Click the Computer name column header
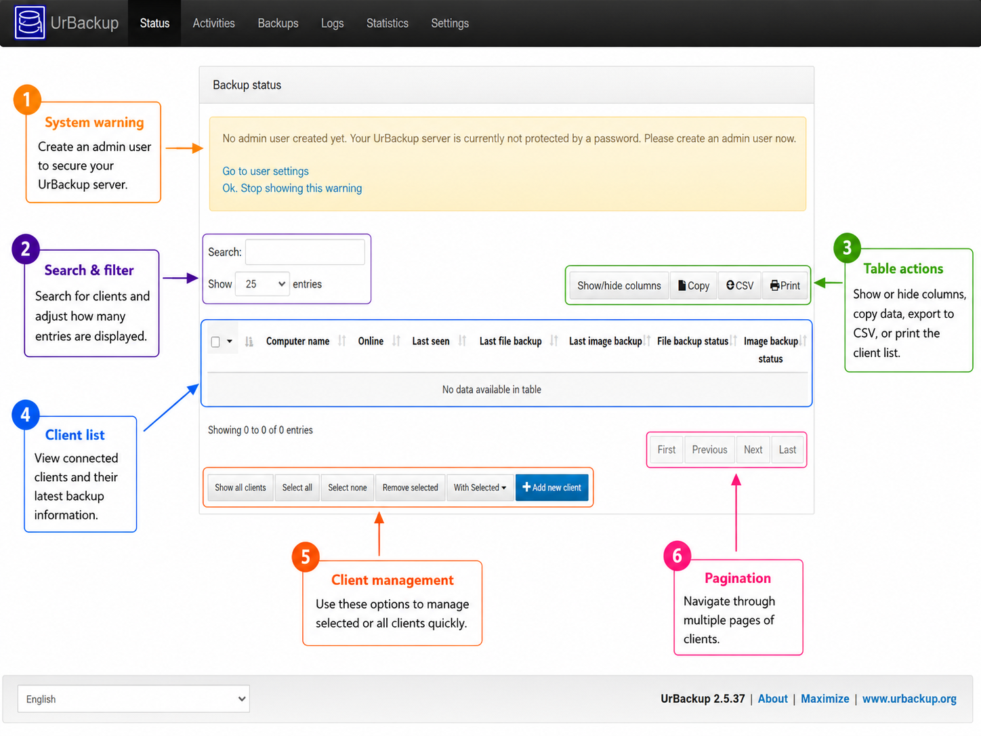The height and width of the screenshot is (736, 981). point(297,341)
